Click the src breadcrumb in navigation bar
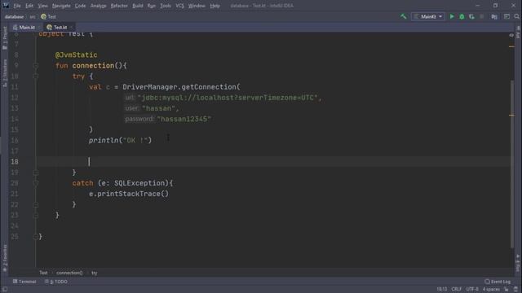The height and width of the screenshot is (293, 522). click(x=33, y=16)
